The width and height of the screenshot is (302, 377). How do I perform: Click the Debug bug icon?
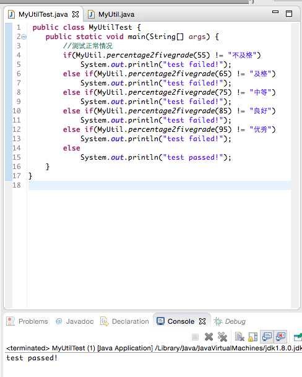click(218, 321)
